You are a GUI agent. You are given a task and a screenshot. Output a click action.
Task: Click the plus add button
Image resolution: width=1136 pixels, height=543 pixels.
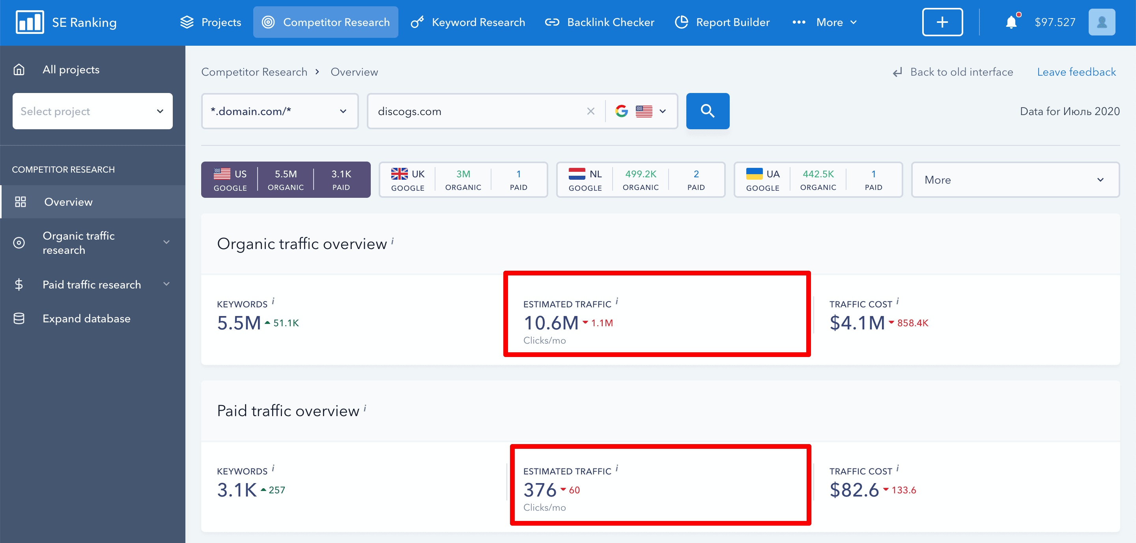click(942, 22)
